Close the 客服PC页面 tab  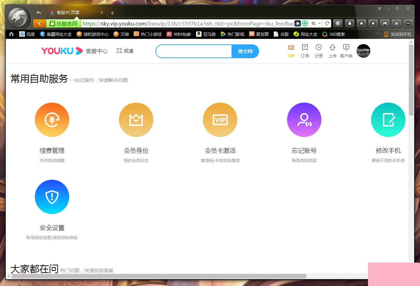point(102,12)
